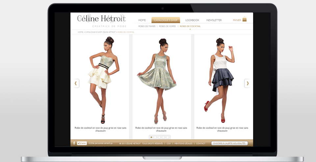Open the Panier shopping bag icon
Image resolution: width=316 pixels, height=162 pixels.
pyautogui.click(x=244, y=20)
